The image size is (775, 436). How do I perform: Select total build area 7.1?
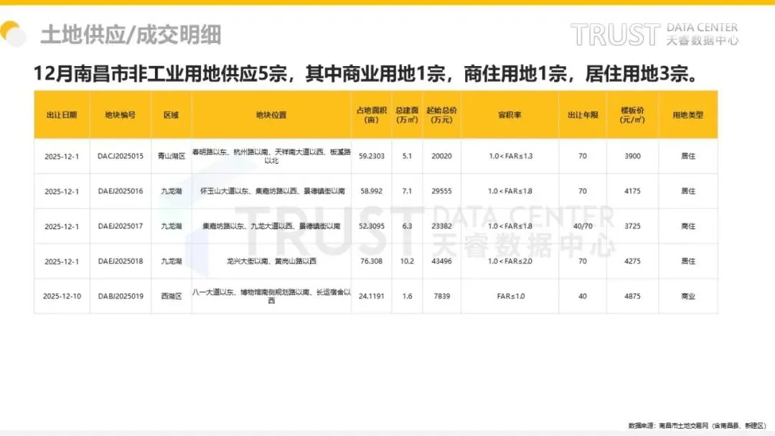click(x=407, y=191)
